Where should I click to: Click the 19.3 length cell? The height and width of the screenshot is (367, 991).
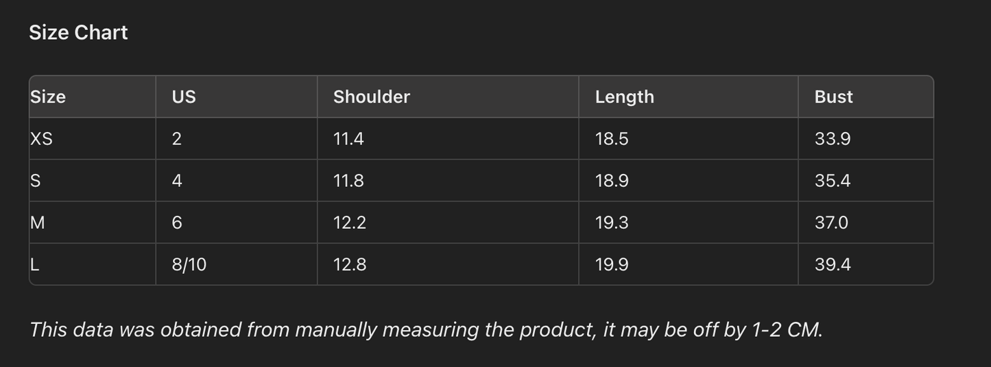612,223
